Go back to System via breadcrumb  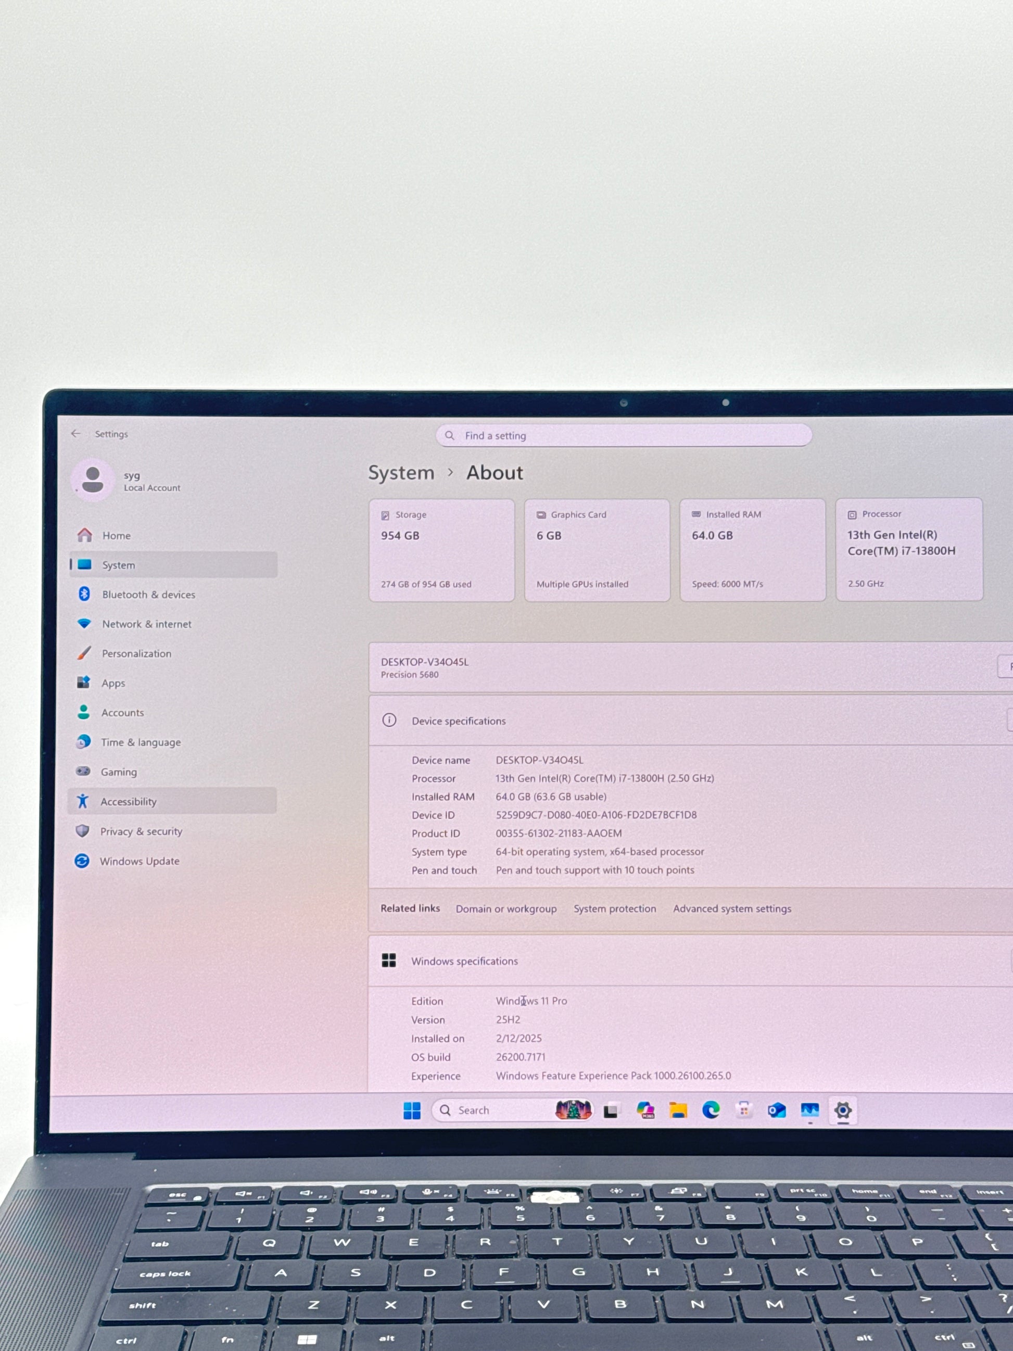coord(401,473)
